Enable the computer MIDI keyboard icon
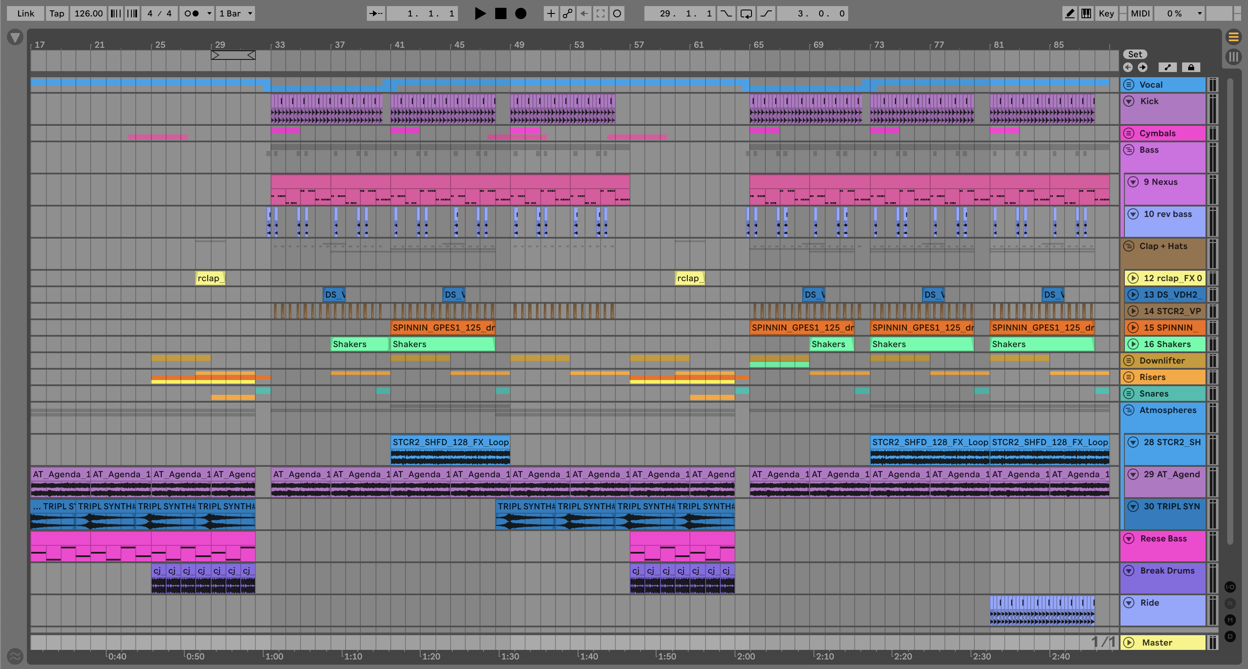 coord(1086,13)
